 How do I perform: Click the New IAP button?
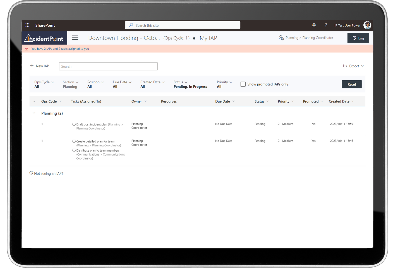click(x=40, y=66)
